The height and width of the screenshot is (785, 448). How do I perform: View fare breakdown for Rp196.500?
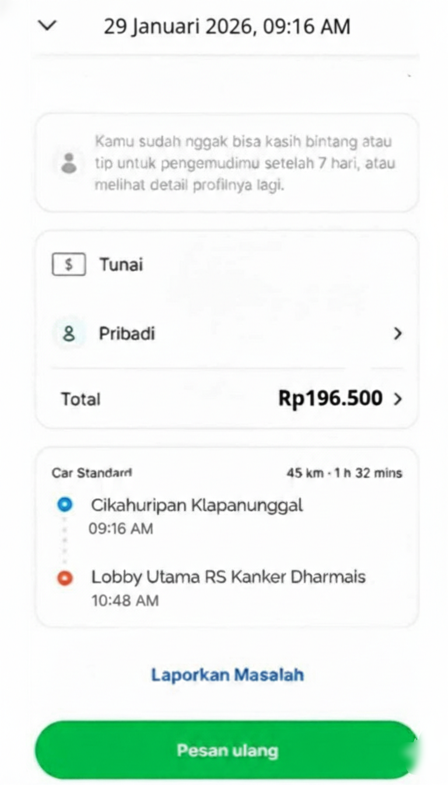click(x=330, y=398)
